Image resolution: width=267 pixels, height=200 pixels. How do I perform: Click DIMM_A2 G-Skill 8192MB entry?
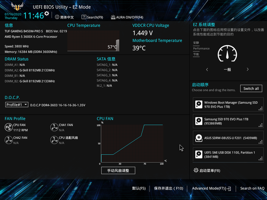point(30,70)
